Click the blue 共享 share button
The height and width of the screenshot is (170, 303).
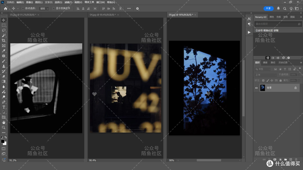click(x=268, y=8)
